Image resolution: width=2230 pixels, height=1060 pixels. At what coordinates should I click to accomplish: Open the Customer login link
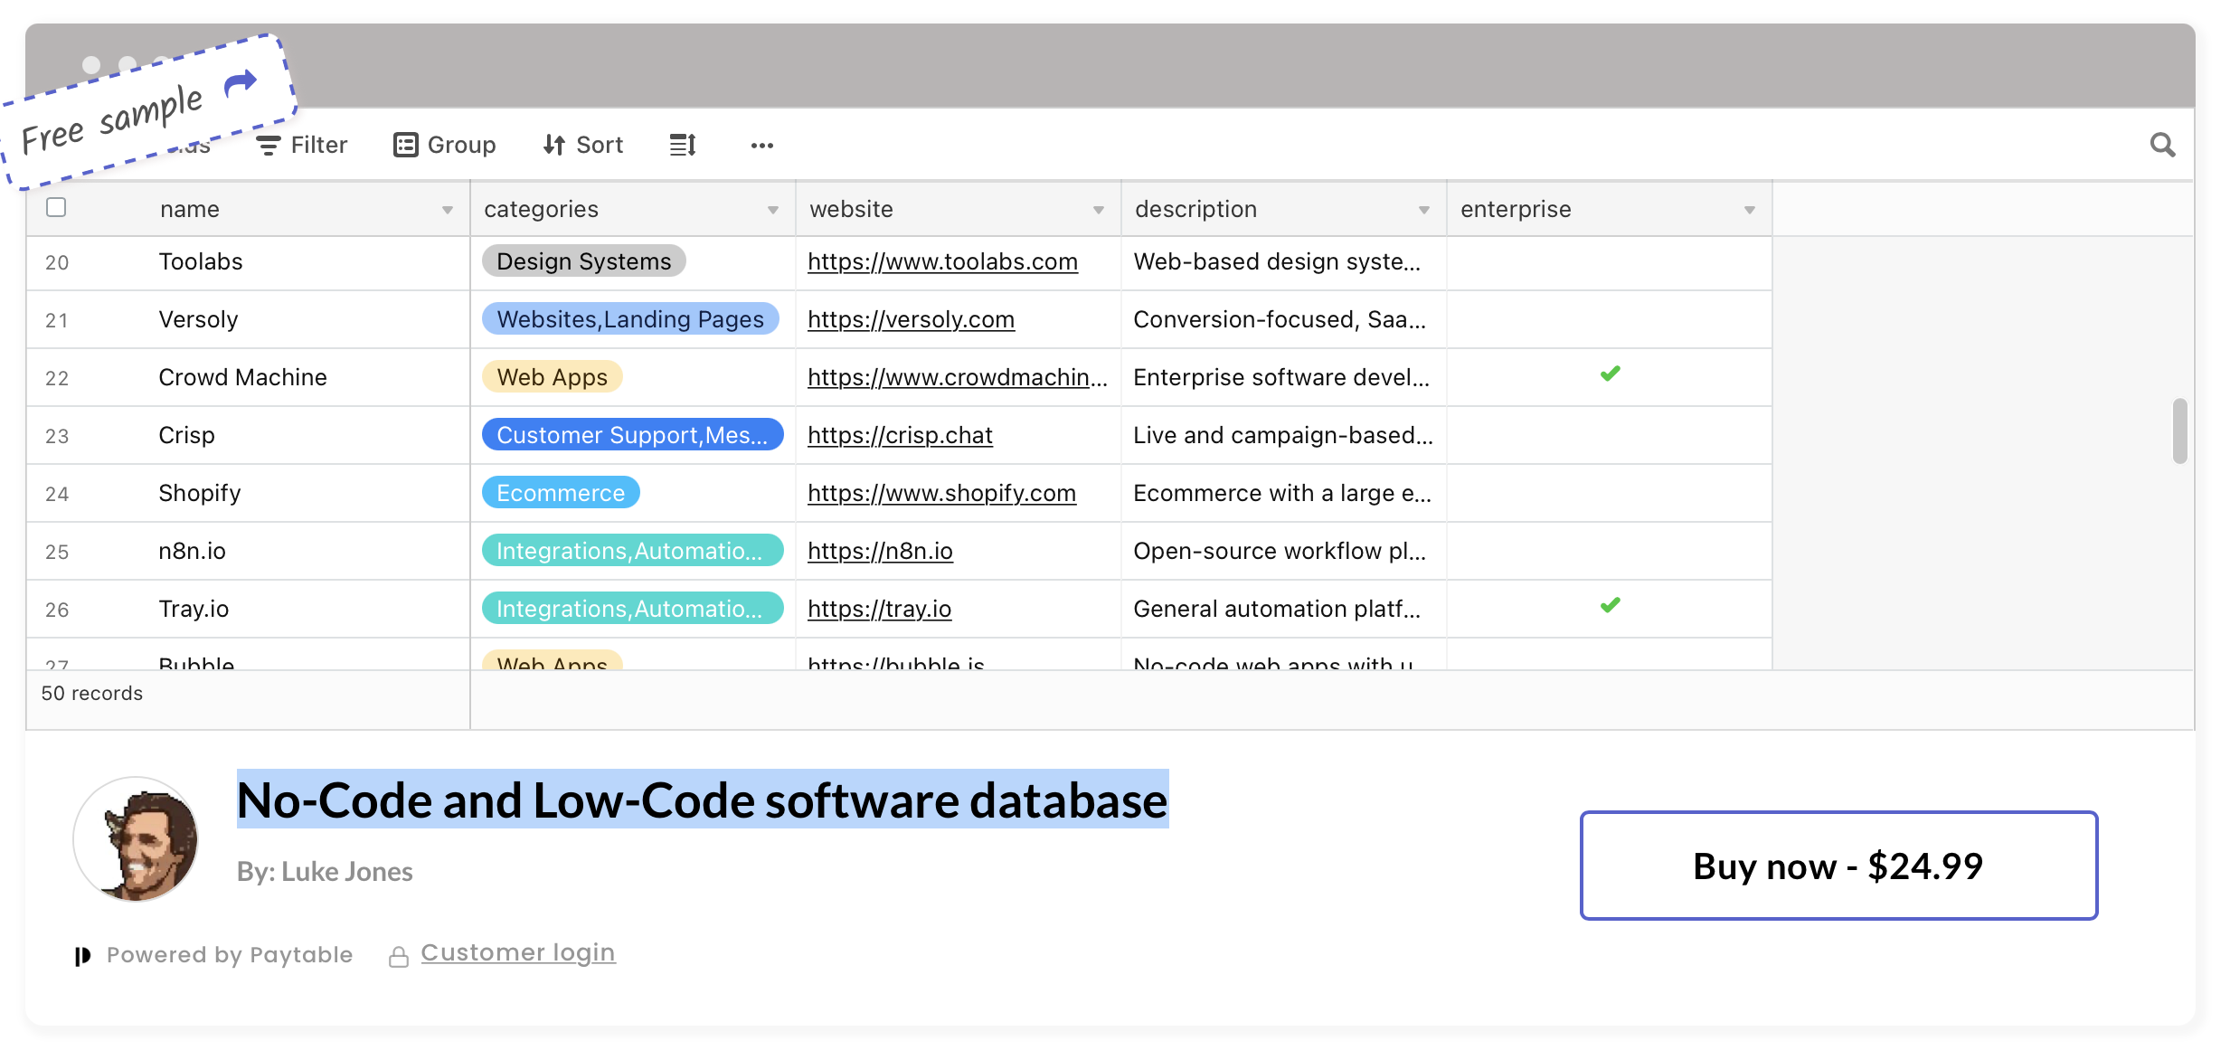[x=517, y=951]
